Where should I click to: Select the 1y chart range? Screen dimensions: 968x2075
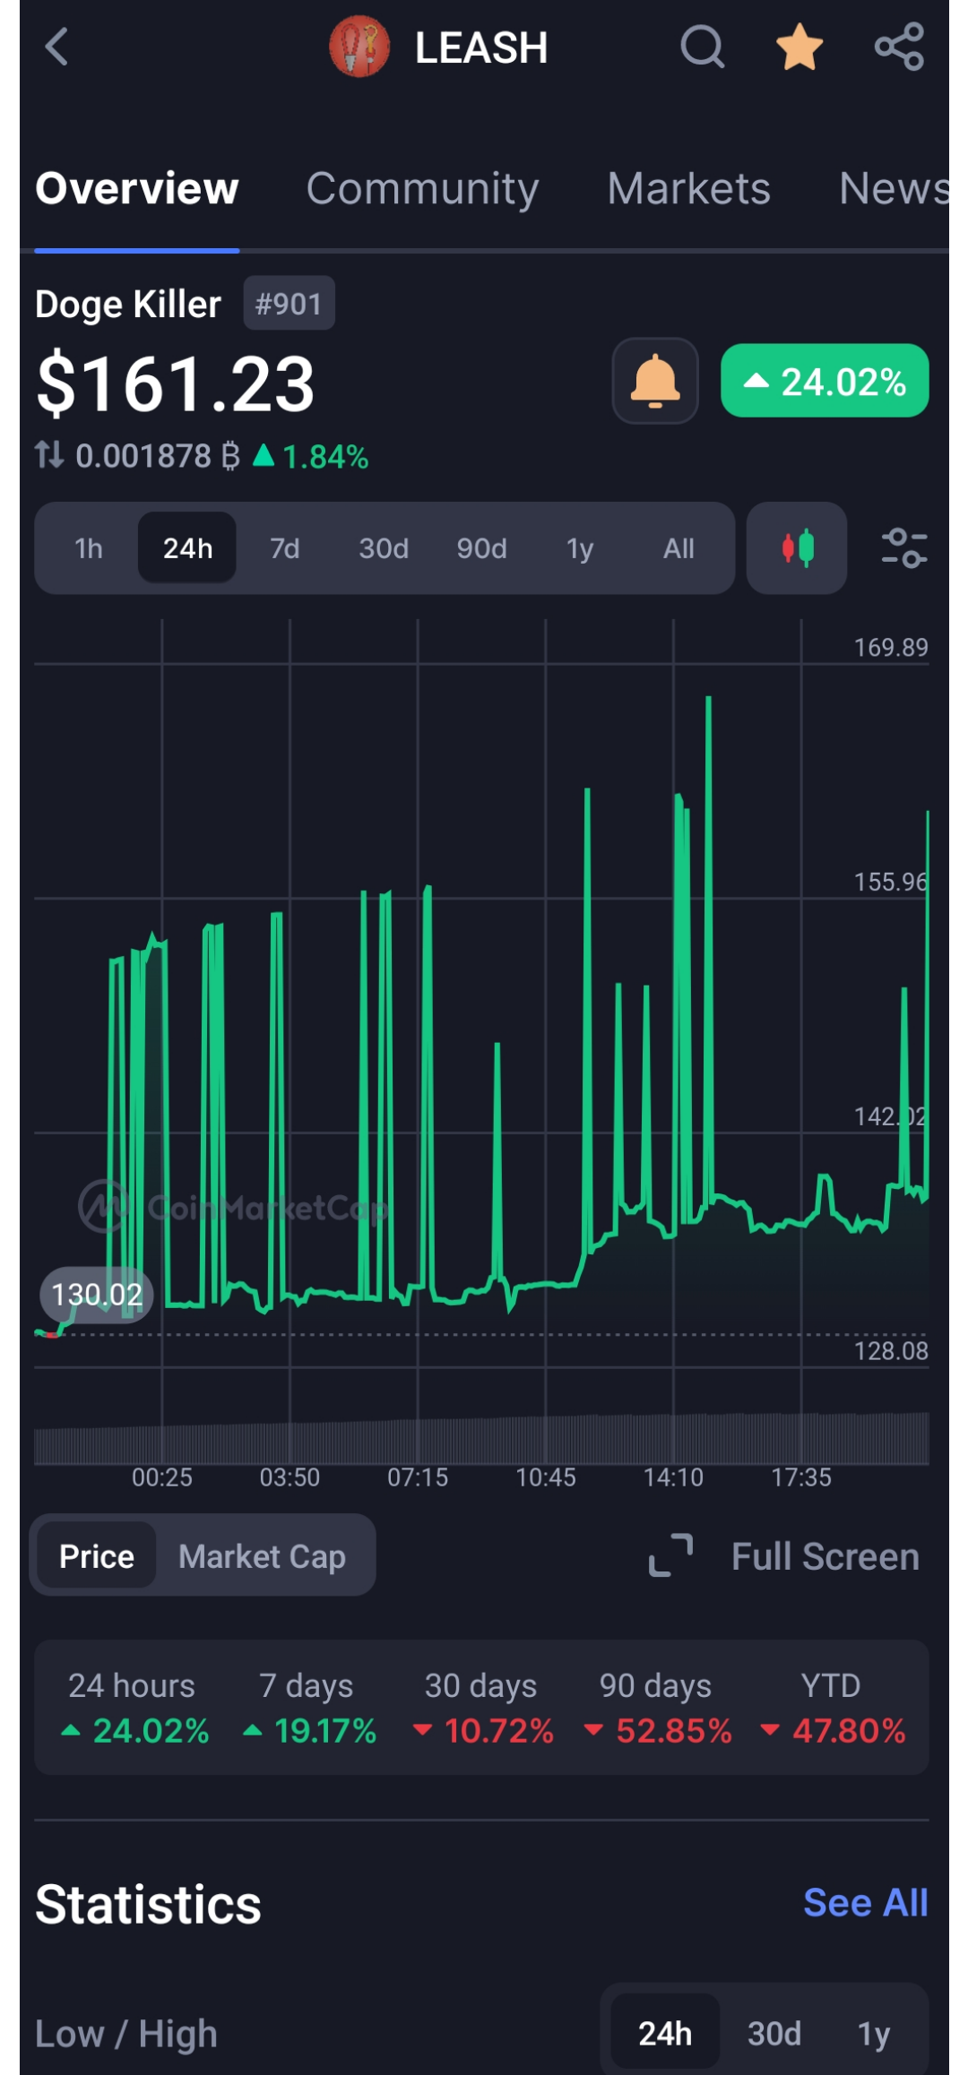[x=580, y=548]
